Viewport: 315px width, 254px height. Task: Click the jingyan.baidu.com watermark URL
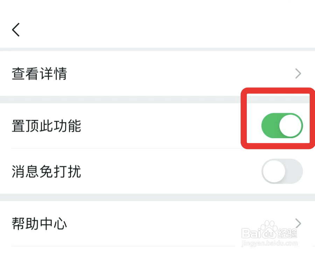[x=269, y=244]
